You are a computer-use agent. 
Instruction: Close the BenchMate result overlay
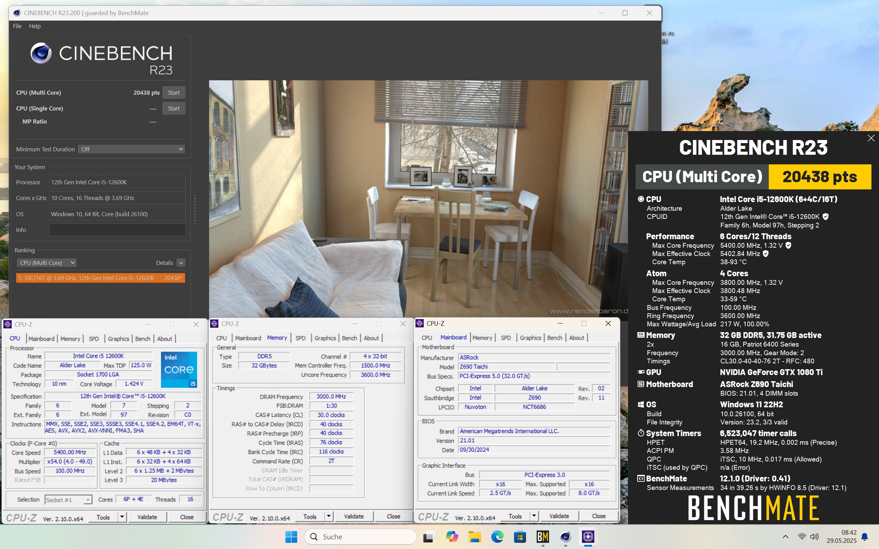[871, 138]
